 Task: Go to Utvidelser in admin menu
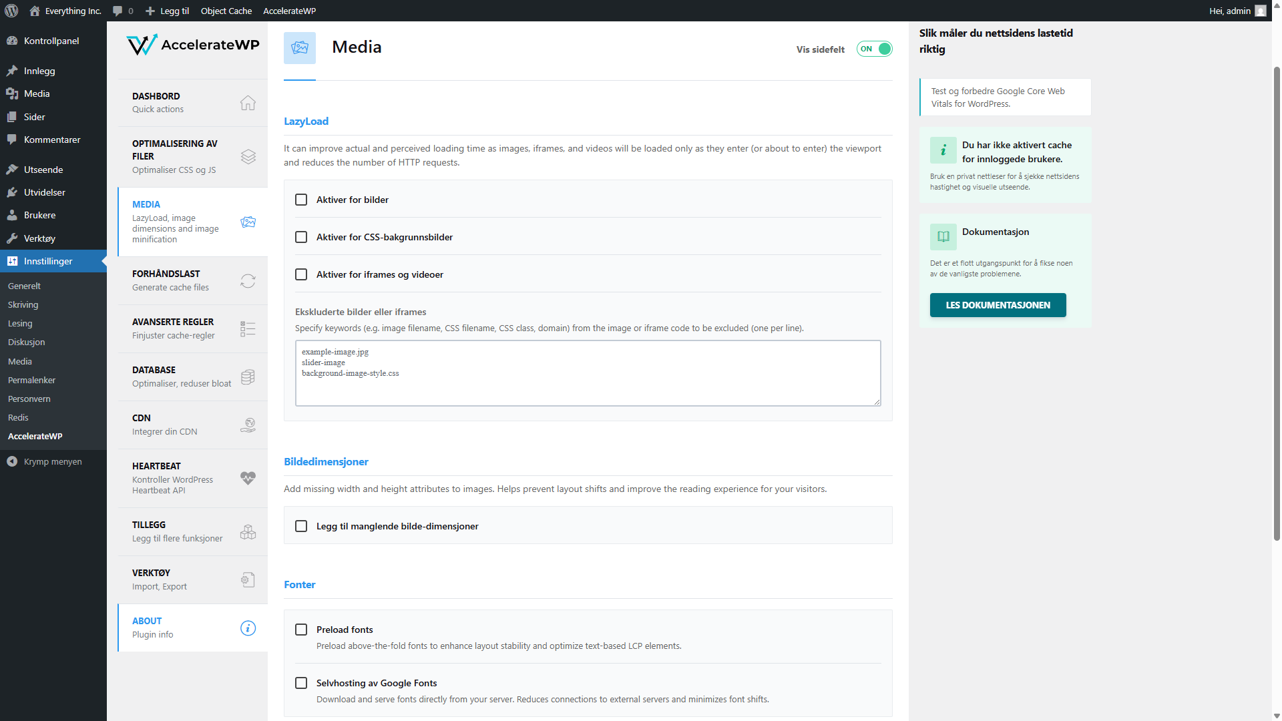pyautogui.click(x=45, y=192)
